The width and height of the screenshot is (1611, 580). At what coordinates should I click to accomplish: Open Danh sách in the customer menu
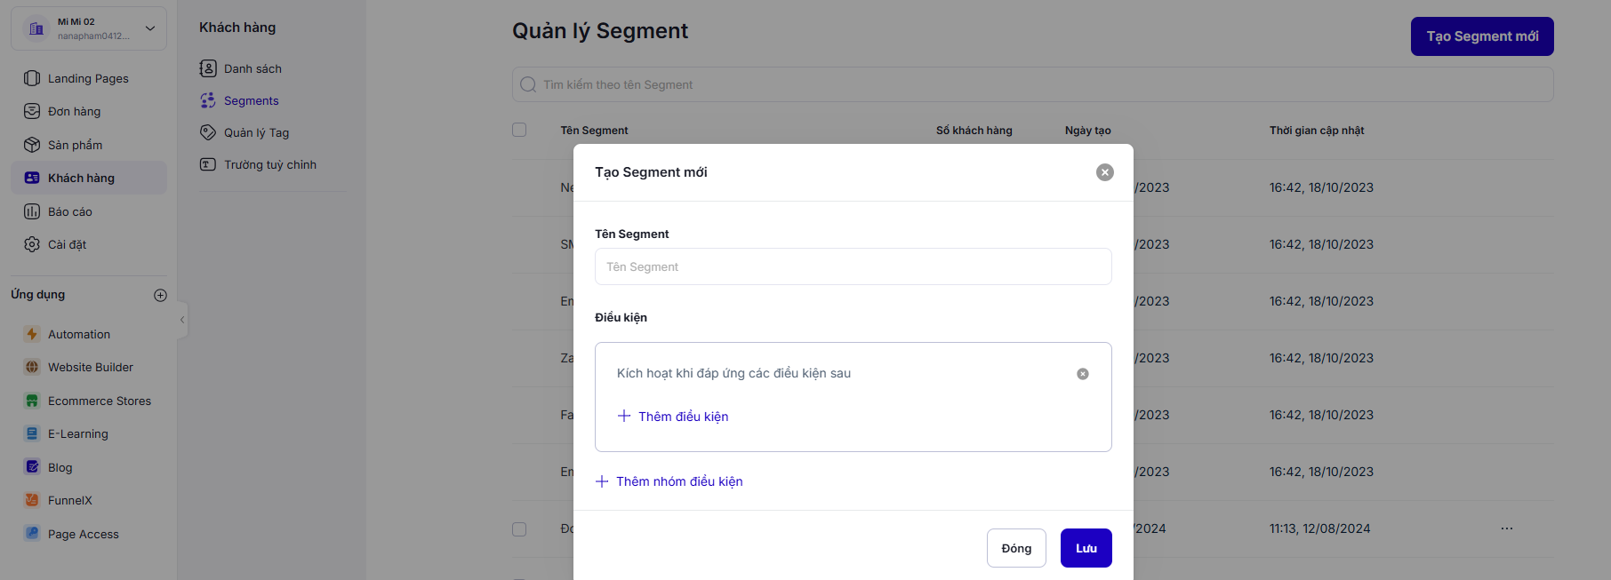[252, 68]
